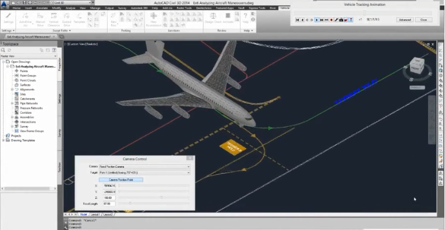
Task: Open the Target path dropdown
Action: click(144, 172)
